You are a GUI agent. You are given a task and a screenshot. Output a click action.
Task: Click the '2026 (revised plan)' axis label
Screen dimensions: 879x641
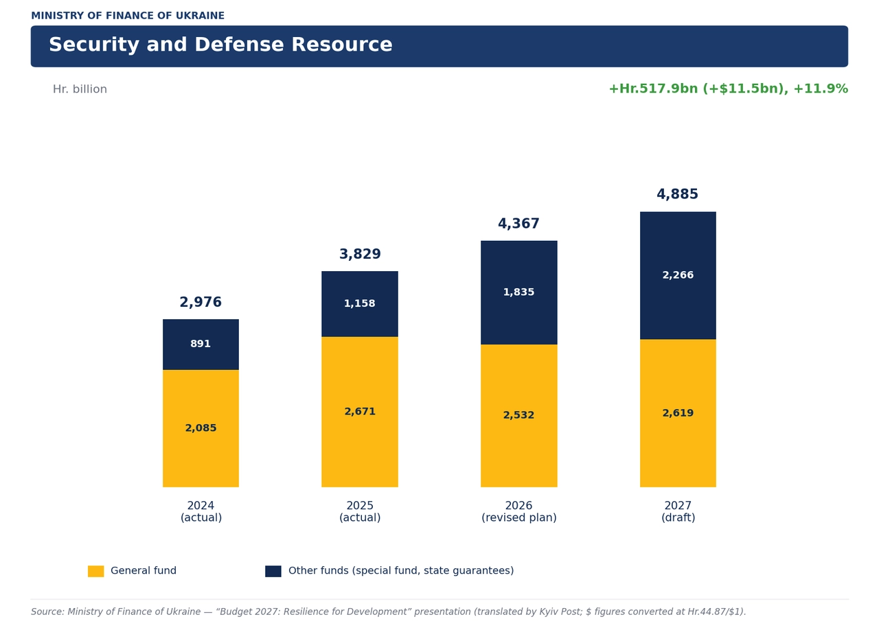tap(519, 512)
